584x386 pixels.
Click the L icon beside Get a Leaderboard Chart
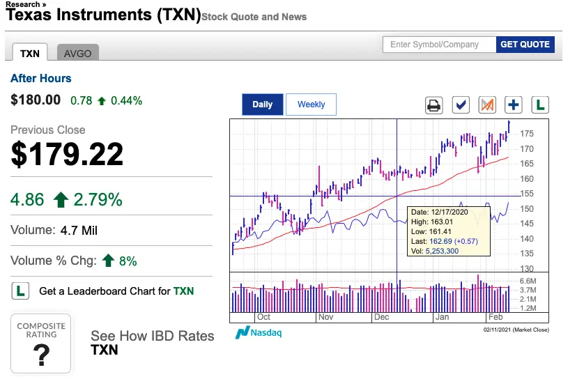20,291
